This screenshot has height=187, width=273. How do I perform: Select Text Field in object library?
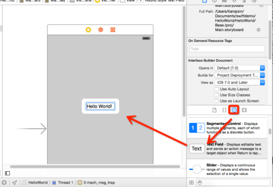pos(227,149)
